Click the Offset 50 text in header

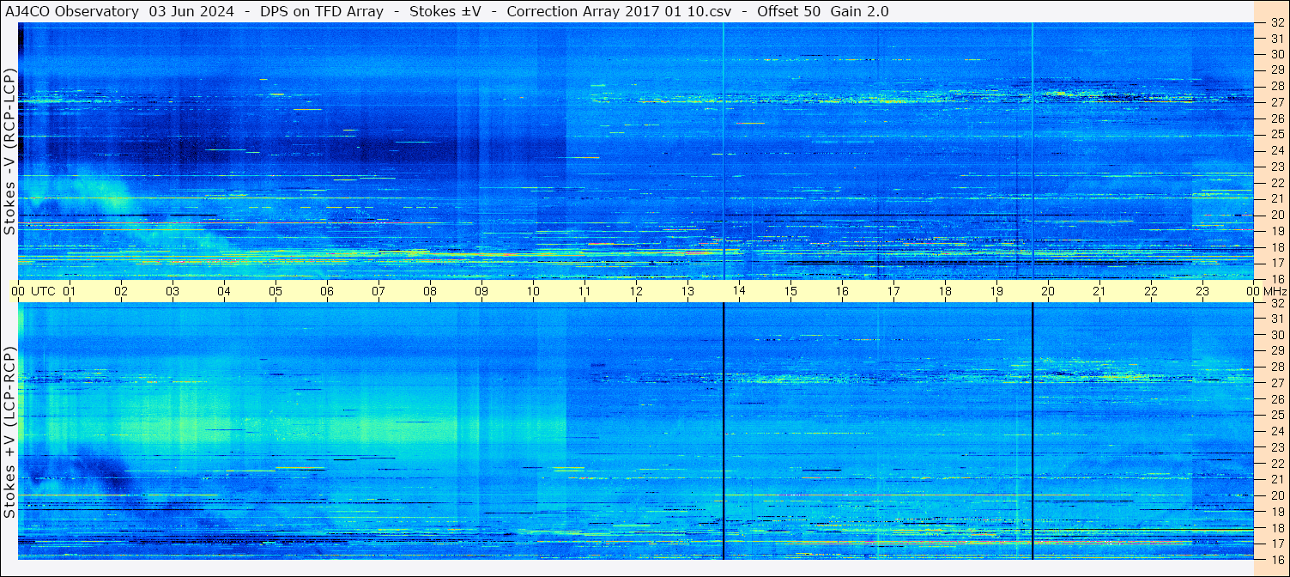(790, 11)
